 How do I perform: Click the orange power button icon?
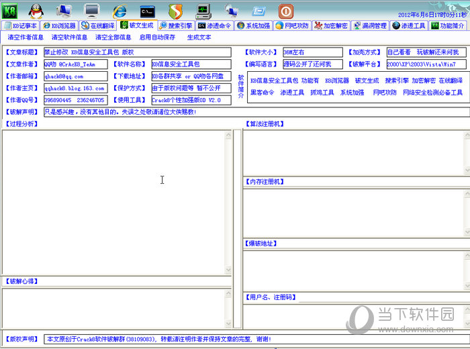[x=286, y=11]
